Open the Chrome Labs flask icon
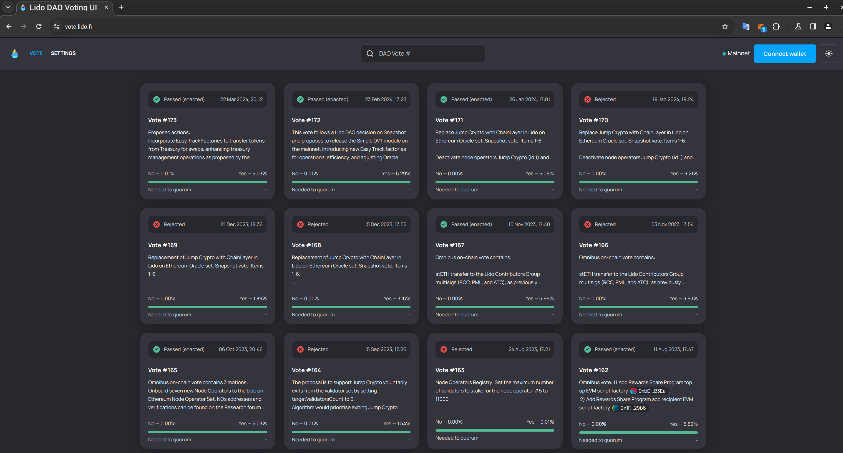Viewport: 843px width, 453px height. click(798, 27)
